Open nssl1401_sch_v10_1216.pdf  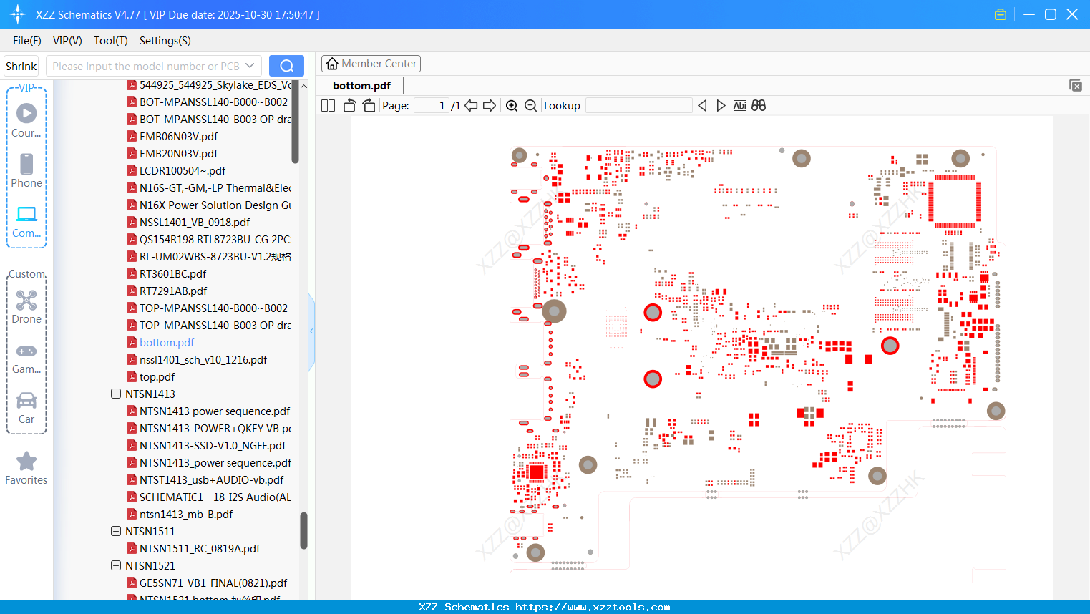click(203, 359)
